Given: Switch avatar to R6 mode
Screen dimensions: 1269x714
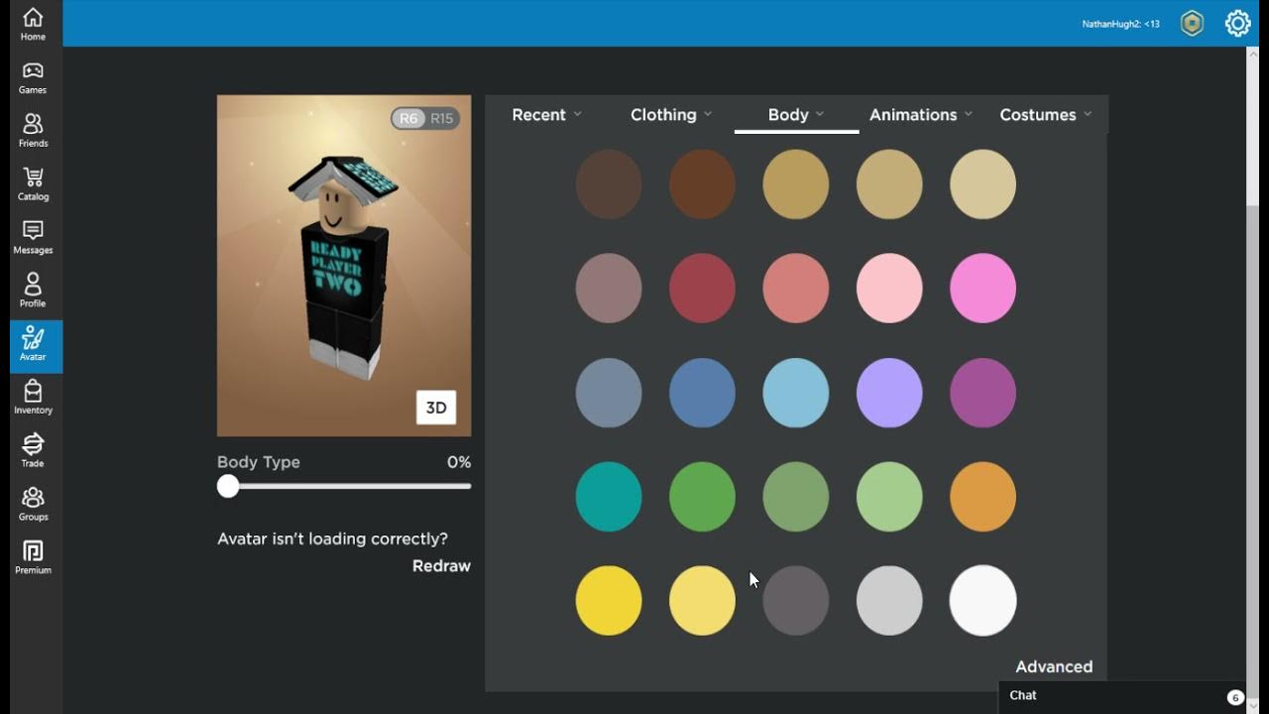Looking at the screenshot, I should point(408,118).
